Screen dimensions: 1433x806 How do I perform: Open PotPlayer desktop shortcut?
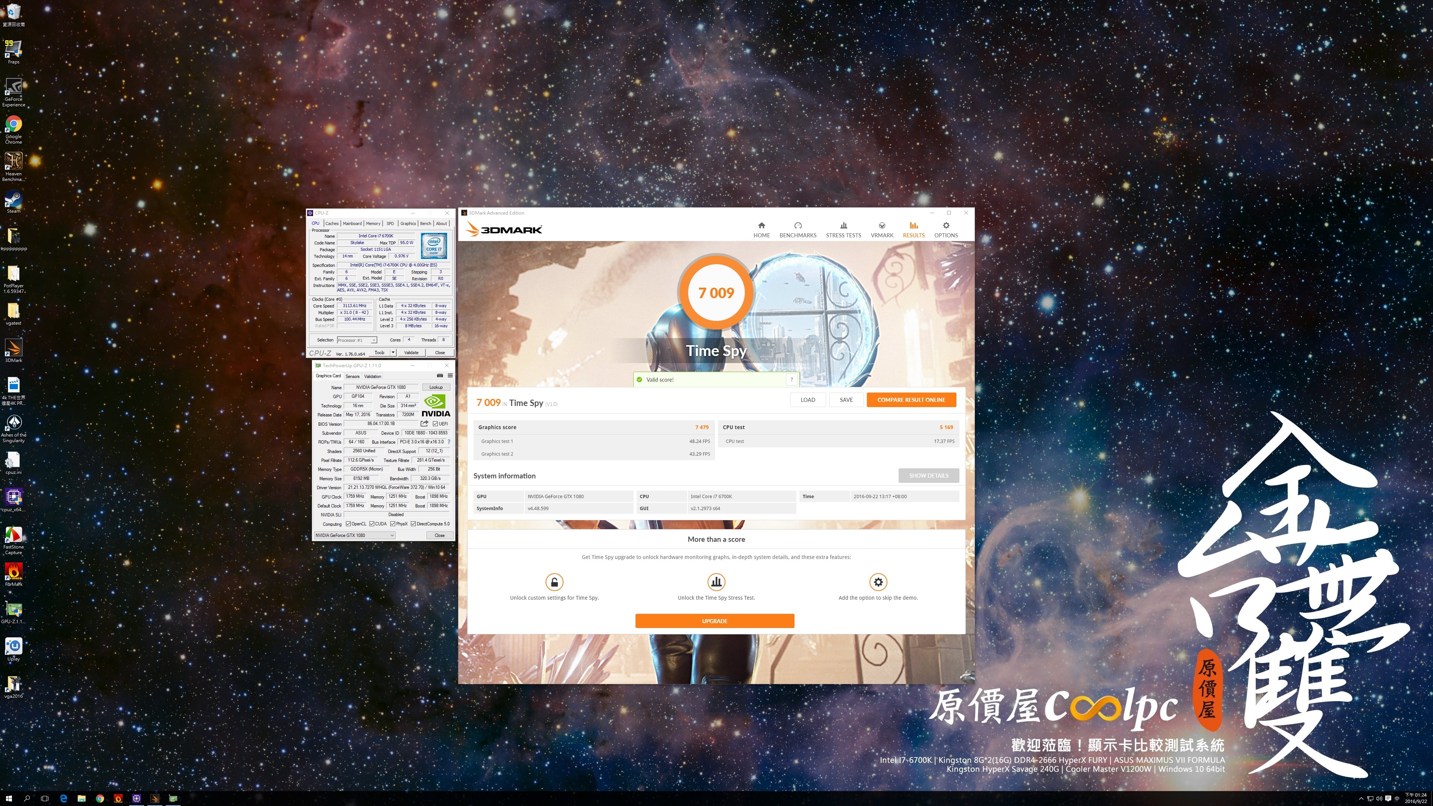13,279
